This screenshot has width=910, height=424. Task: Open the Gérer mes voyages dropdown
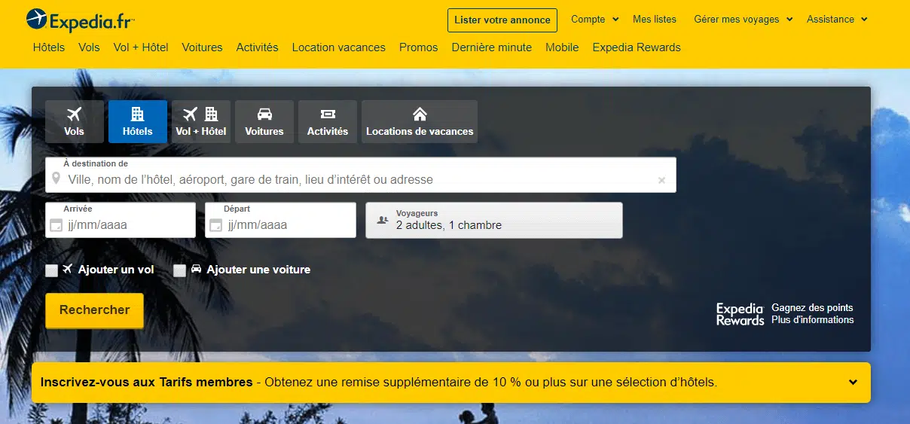point(744,19)
